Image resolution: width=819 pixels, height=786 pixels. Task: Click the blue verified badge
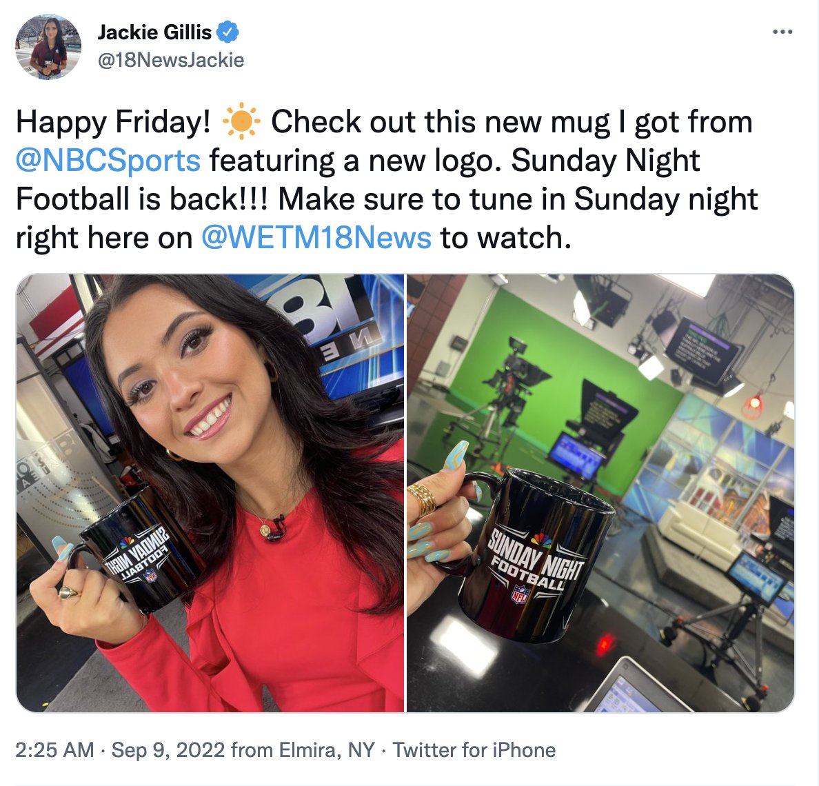[228, 32]
